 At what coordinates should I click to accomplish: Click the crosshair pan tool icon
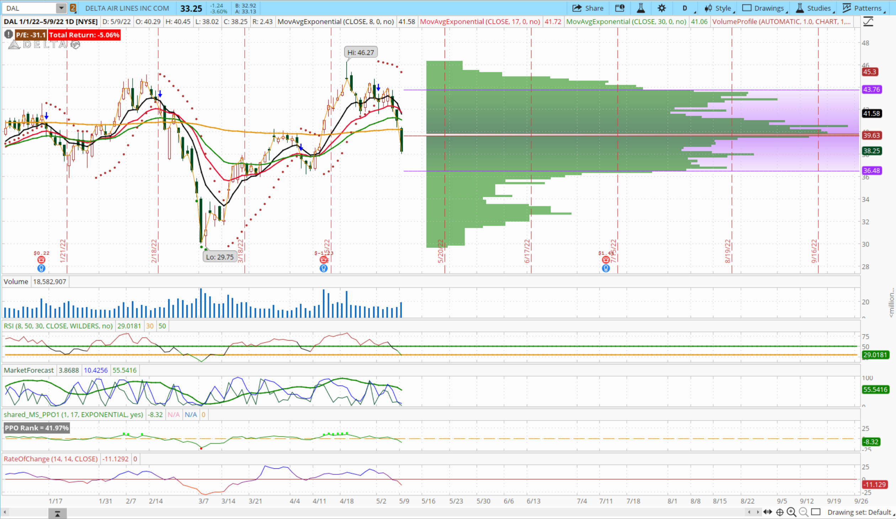(779, 512)
